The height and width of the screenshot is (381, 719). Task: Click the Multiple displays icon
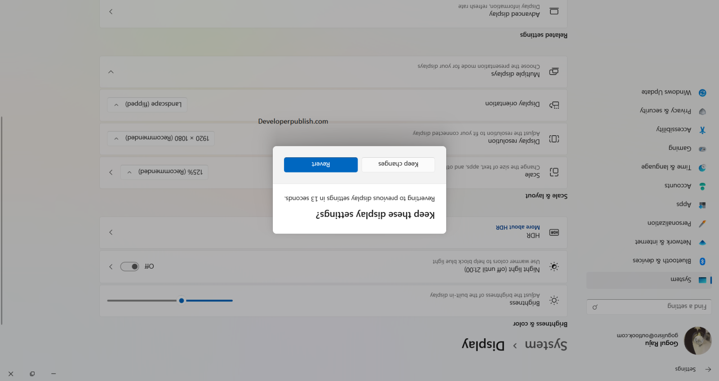(554, 71)
